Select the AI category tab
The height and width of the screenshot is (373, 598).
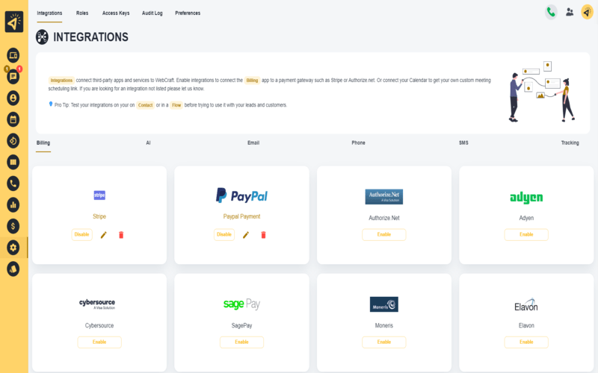[148, 142]
